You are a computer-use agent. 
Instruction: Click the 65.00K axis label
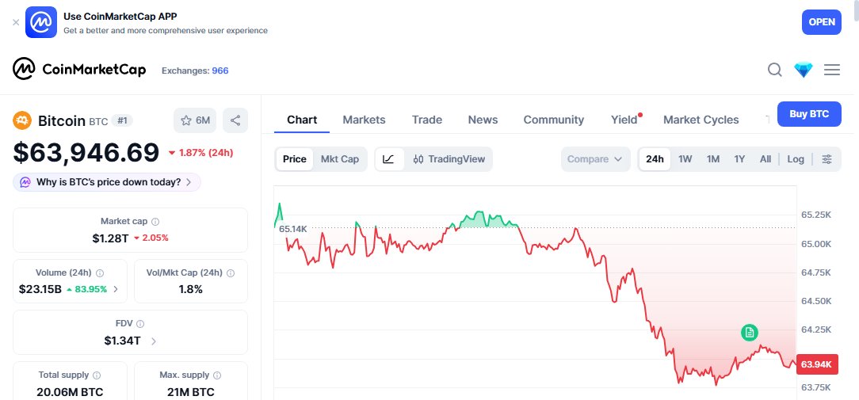point(815,244)
